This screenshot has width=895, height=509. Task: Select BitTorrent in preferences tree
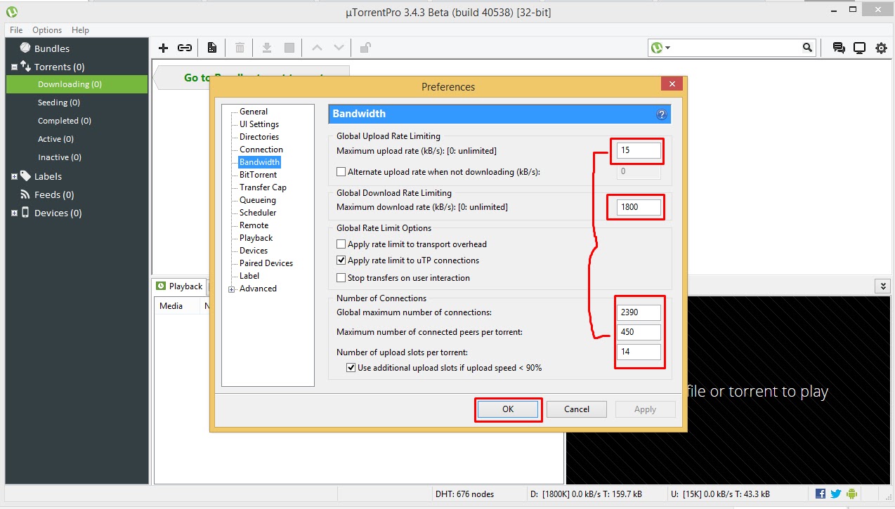click(258, 175)
